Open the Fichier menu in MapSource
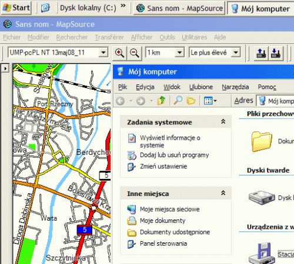The width and height of the screenshot is (294, 264). tap(12, 37)
